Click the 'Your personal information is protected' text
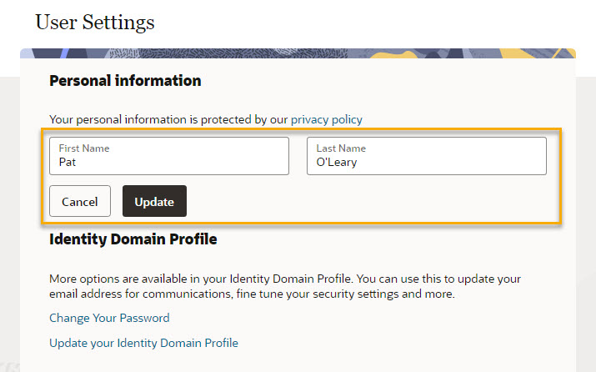This screenshot has height=372, width=596. pyautogui.click(x=168, y=119)
